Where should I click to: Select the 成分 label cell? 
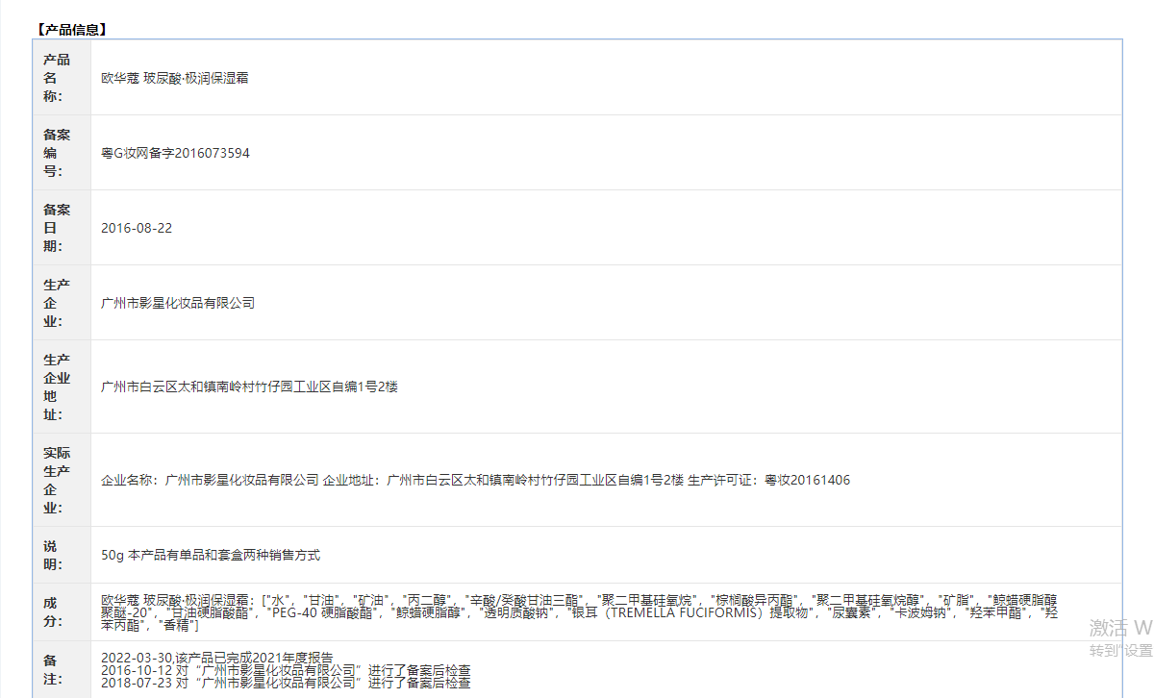coord(62,611)
